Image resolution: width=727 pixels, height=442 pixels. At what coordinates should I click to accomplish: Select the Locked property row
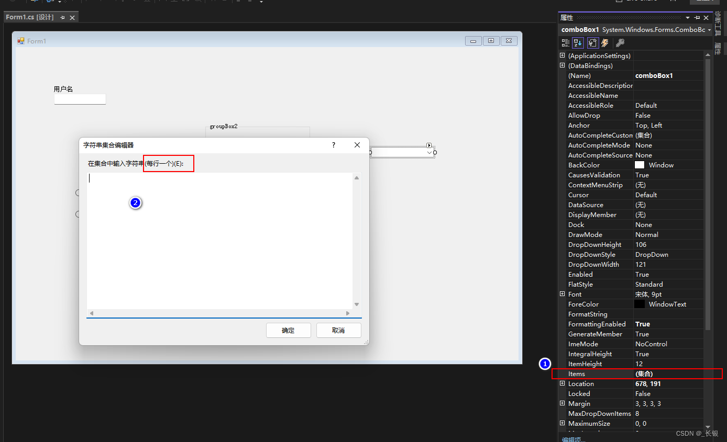click(631, 393)
